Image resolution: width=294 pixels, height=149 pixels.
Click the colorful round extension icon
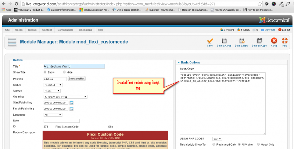(274, 4)
